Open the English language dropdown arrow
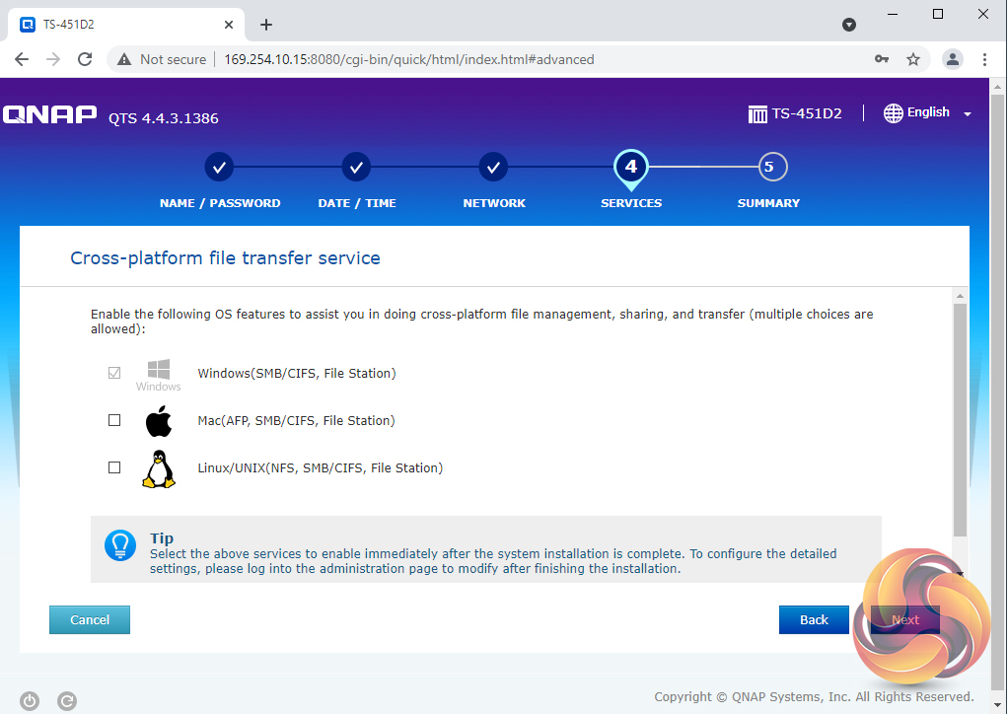The height and width of the screenshot is (715, 1008). click(968, 114)
